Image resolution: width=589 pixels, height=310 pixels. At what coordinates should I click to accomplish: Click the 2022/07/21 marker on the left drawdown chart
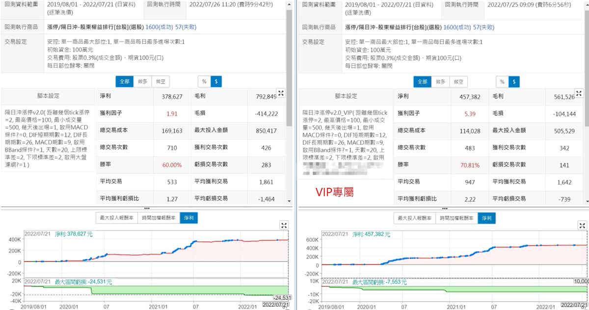pos(276,305)
